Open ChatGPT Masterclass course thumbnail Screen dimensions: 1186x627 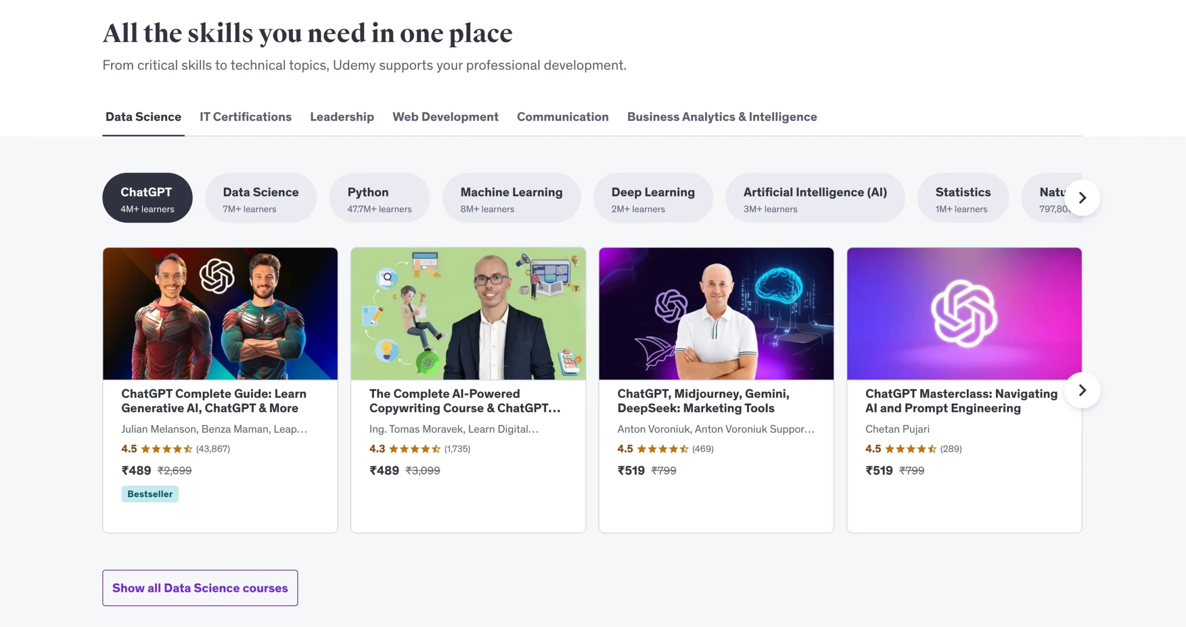[x=964, y=314]
